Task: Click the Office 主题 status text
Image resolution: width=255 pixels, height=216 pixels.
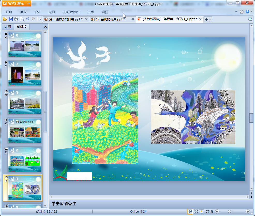Action: pos(138,211)
